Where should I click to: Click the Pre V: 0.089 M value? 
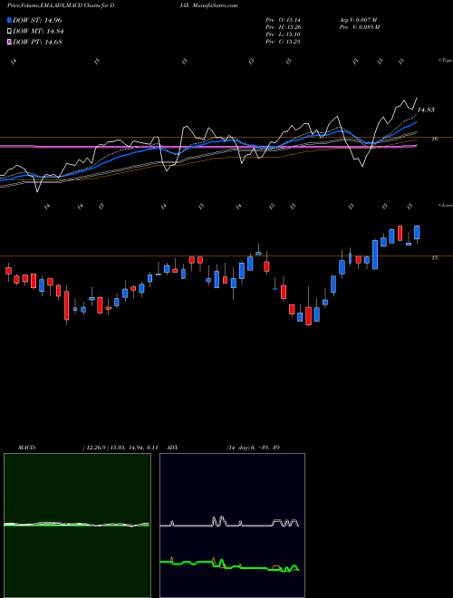pos(359,27)
